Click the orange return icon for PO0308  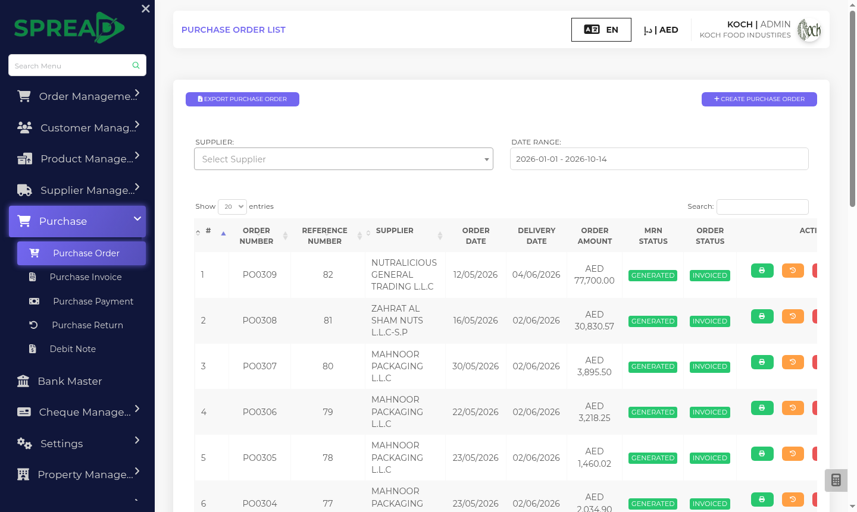coord(793,316)
